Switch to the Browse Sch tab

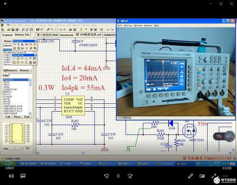tap(22, 35)
